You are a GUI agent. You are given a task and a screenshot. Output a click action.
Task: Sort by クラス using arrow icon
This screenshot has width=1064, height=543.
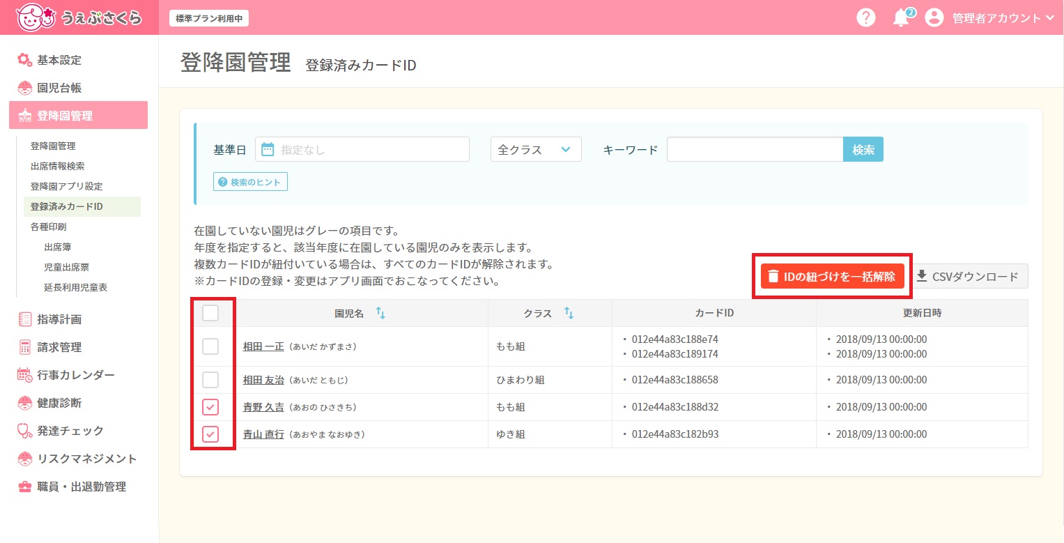pos(569,313)
